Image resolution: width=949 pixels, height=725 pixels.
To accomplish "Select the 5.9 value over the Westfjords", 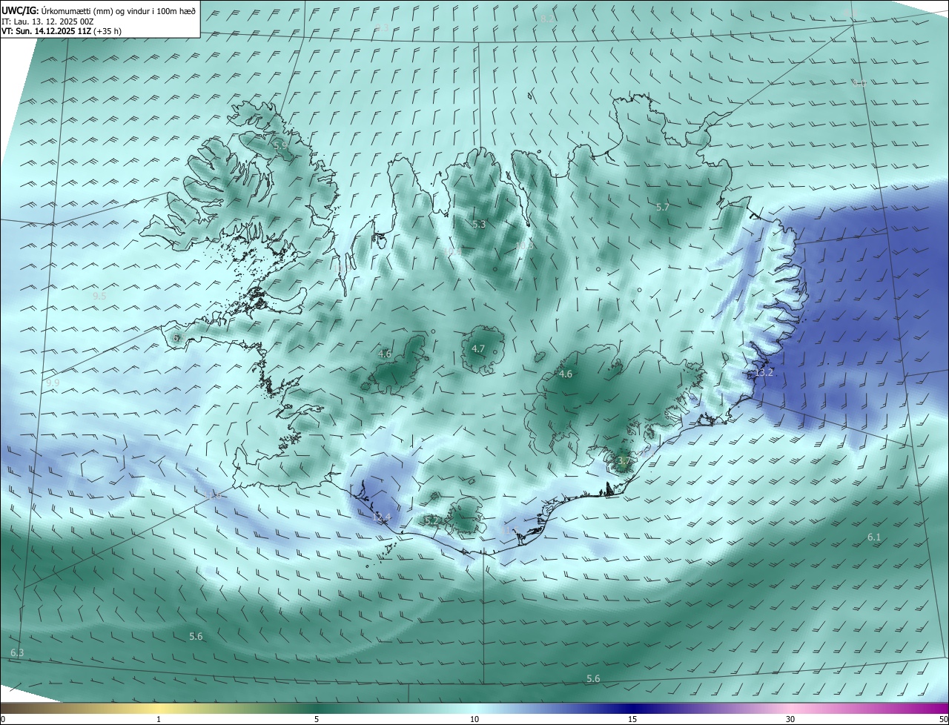I will [x=280, y=147].
